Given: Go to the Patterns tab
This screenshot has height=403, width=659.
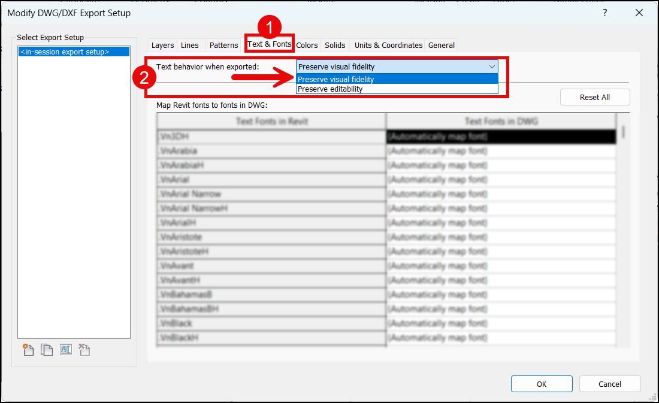Looking at the screenshot, I should click(223, 45).
